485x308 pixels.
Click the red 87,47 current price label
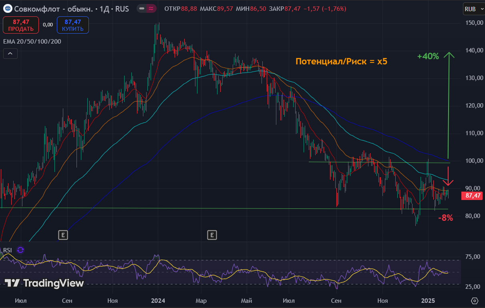[x=472, y=196]
